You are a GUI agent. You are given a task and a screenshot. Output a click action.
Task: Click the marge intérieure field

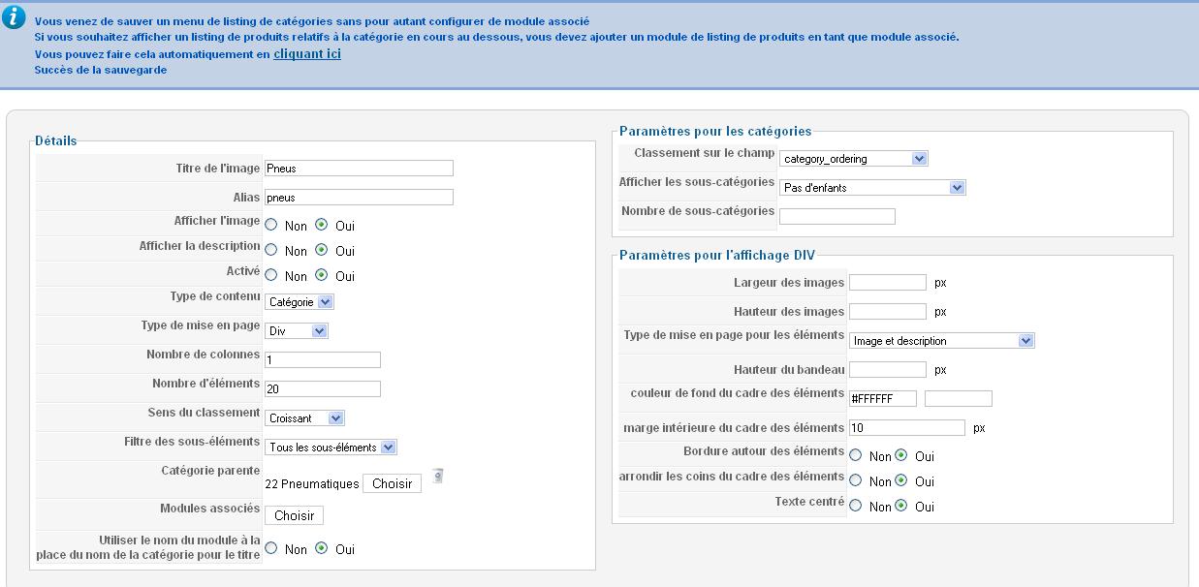coord(907,428)
